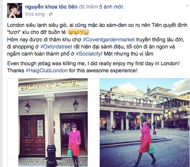
Task: Click the pink coat in right photo
Action: pyautogui.click(x=145, y=139)
